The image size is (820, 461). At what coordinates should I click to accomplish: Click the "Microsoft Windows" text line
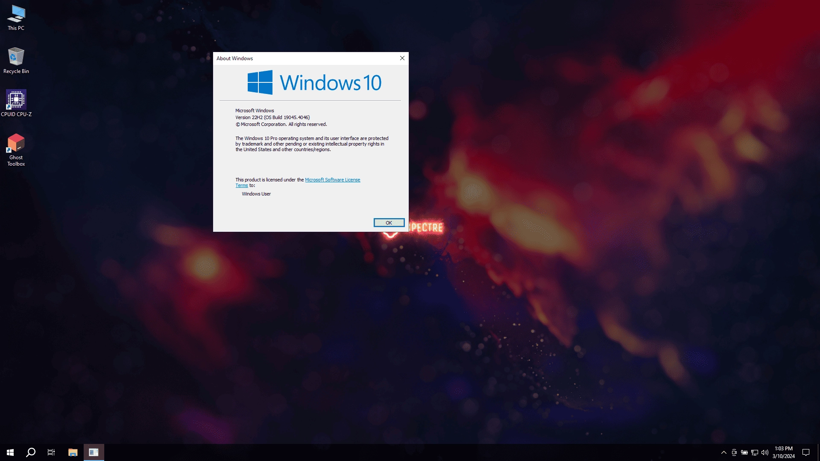255,111
